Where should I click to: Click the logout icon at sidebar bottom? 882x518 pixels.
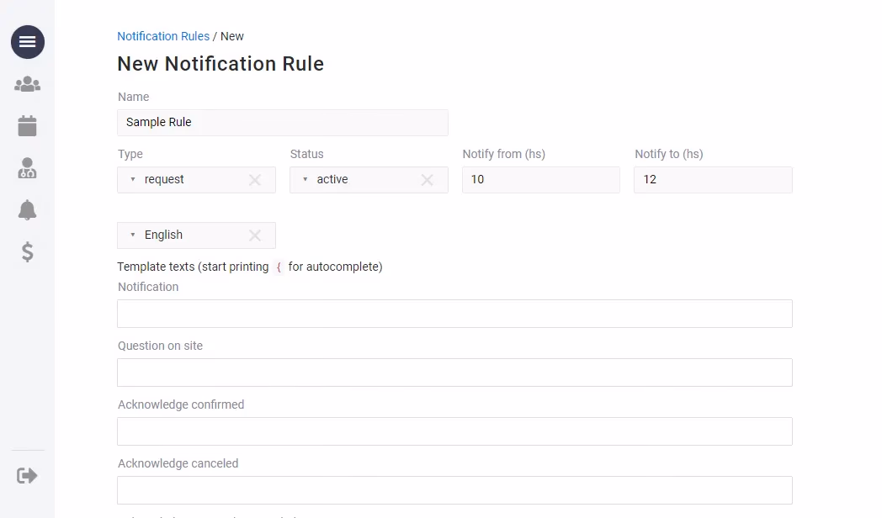click(27, 474)
